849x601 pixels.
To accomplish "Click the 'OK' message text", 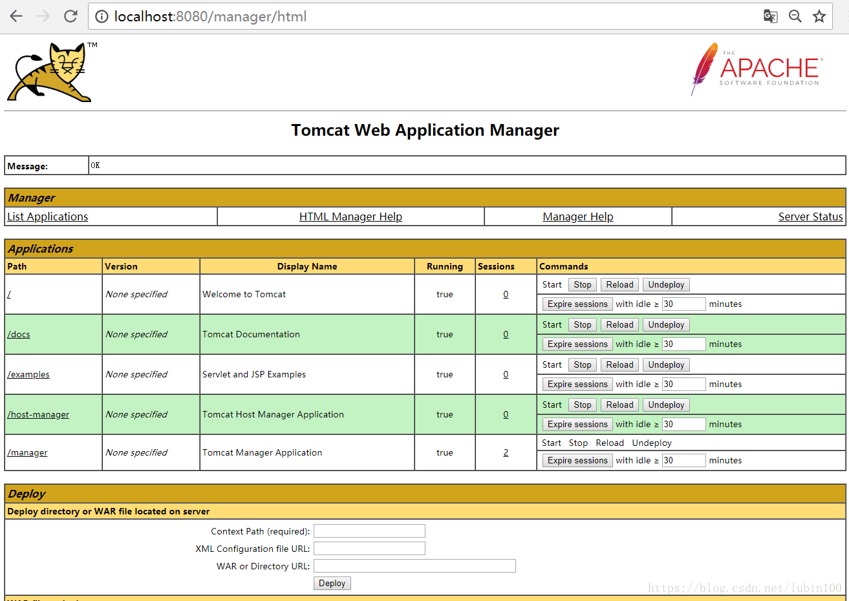I will pos(95,165).
